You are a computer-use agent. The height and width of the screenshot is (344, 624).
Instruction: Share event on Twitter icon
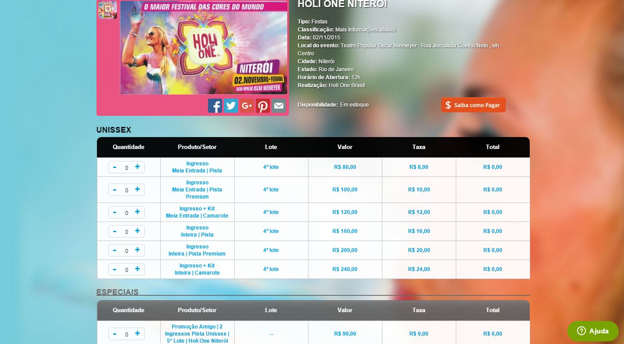[x=231, y=106]
